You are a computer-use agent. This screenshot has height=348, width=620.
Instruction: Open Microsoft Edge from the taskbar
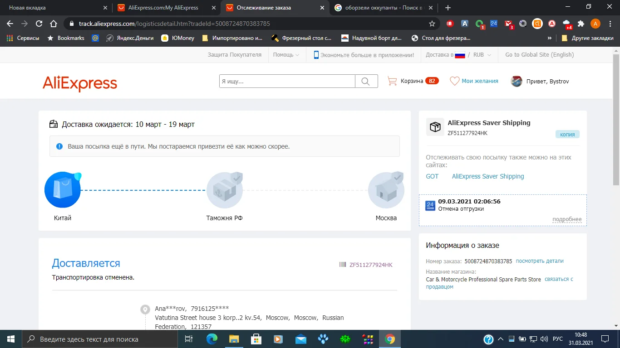coord(212,339)
